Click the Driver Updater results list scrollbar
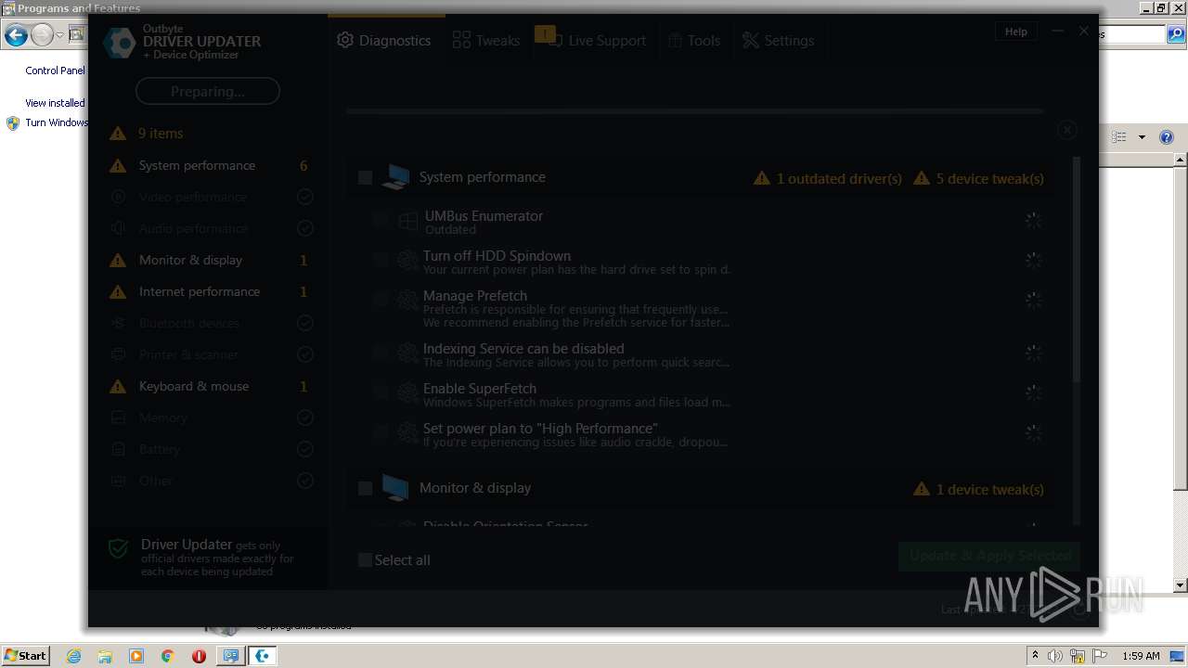The height and width of the screenshot is (668, 1188). click(1077, 269)
